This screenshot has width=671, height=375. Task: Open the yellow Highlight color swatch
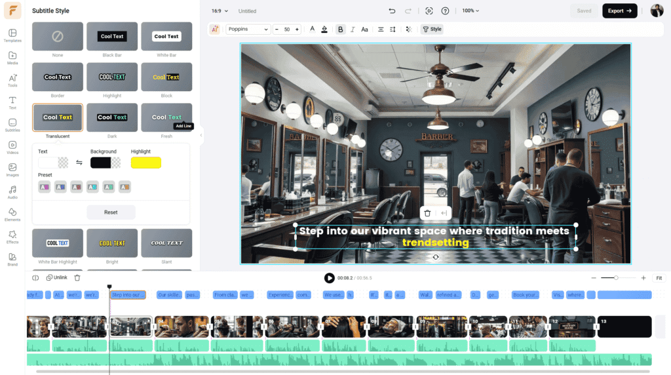tap(146, 163)
